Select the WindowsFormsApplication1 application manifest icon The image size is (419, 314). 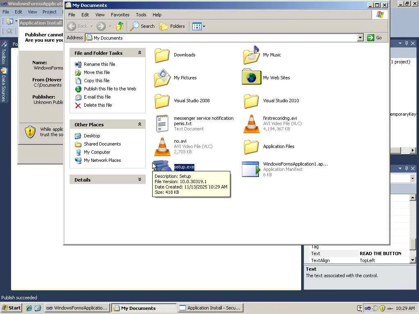pyautogui.click(x=251, y=169)
